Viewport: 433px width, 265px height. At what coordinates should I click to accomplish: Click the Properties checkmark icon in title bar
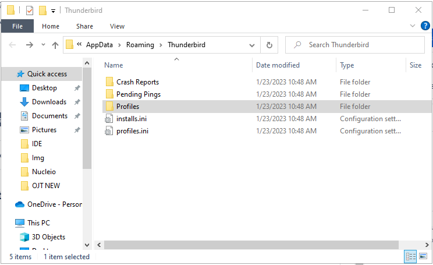tap(30, 10)
